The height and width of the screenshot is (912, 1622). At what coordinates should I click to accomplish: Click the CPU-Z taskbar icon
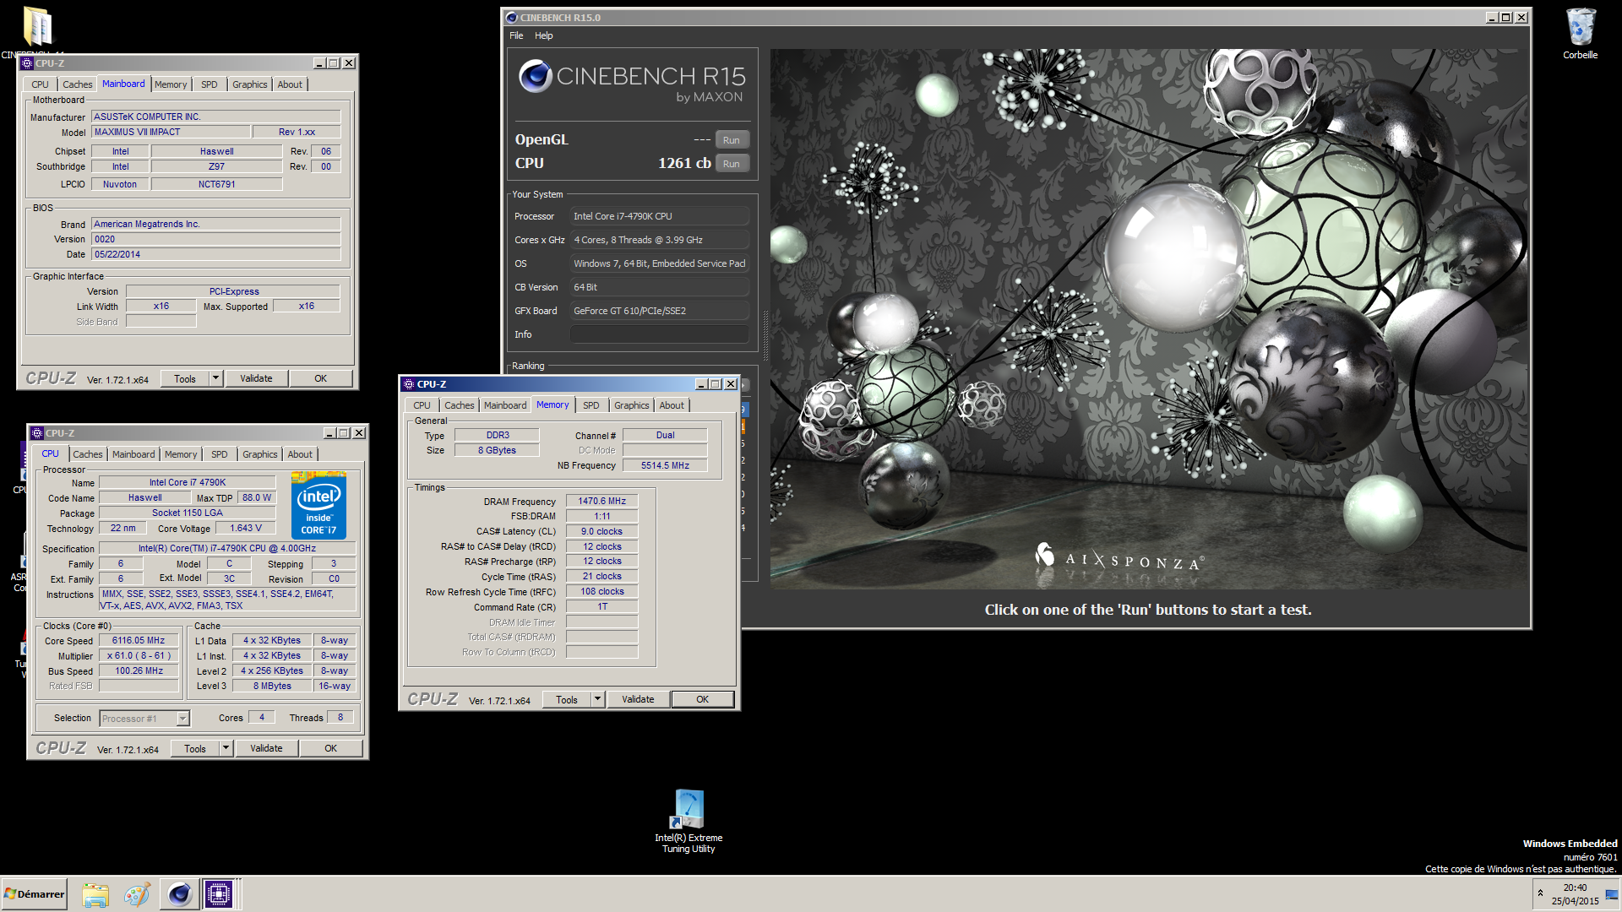click(218, 894)
